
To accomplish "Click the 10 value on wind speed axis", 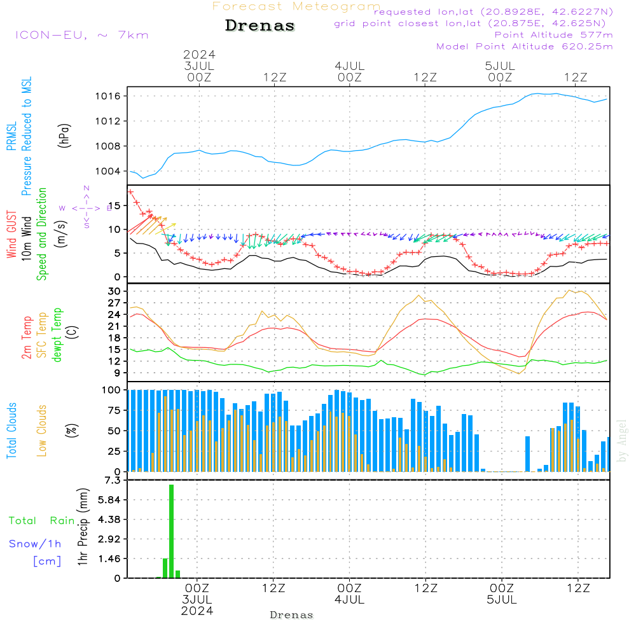I will click(x=114, y=230).
